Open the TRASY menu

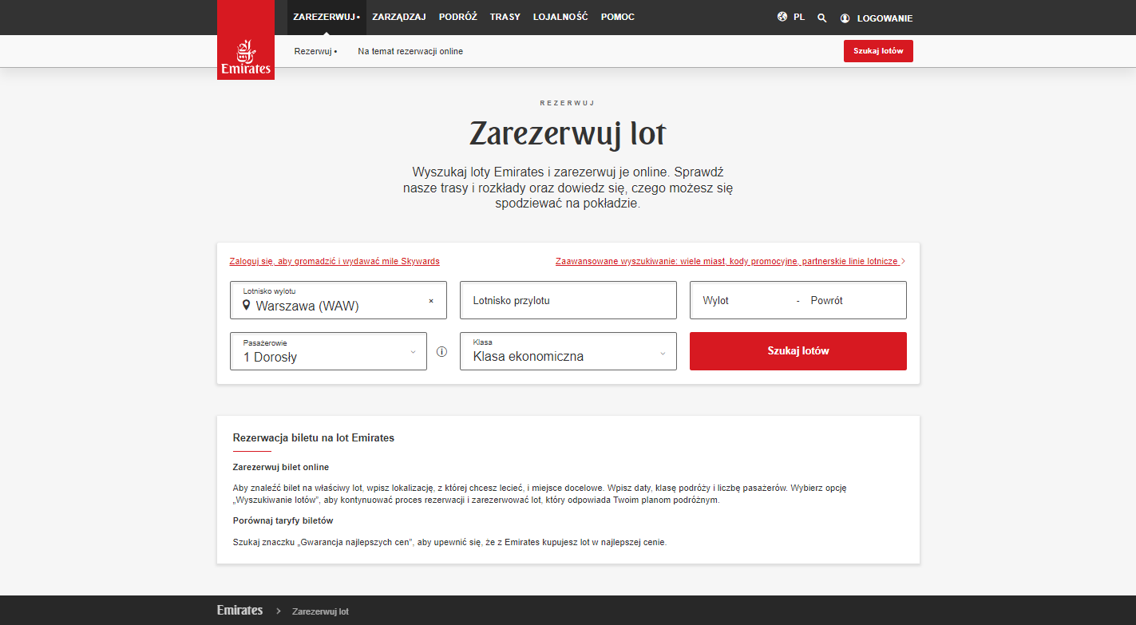tap(505, 17)
